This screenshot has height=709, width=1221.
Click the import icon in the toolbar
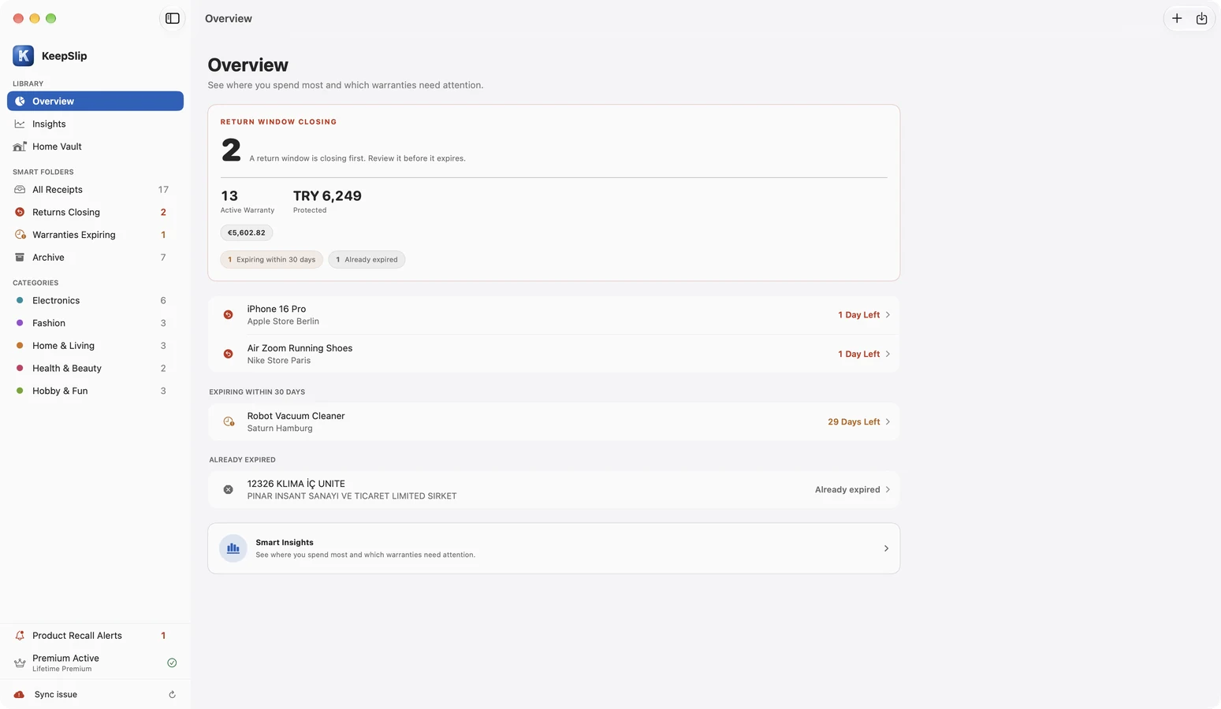(1202, 18)
